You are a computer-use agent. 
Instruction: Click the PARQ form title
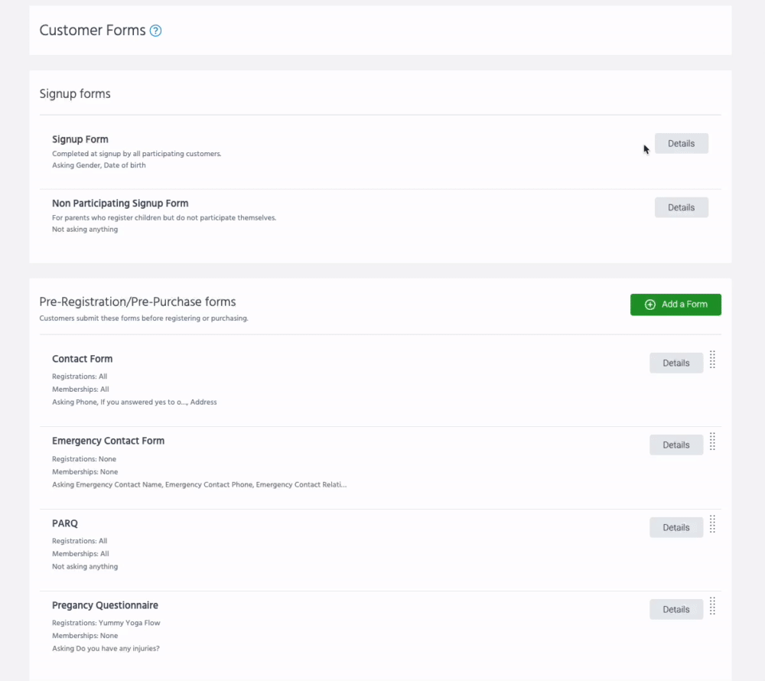pyautogui.click(x=65, y=523)
